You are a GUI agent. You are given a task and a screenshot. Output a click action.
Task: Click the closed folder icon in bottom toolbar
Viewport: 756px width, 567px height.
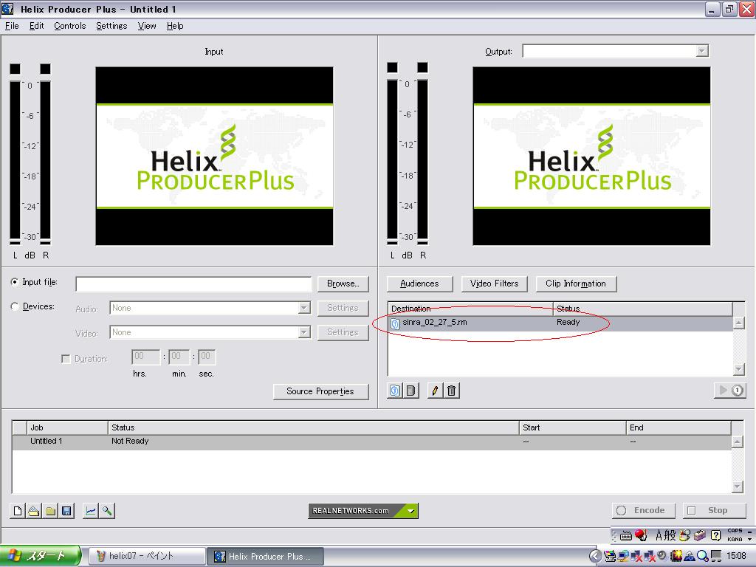pos(50,511)
